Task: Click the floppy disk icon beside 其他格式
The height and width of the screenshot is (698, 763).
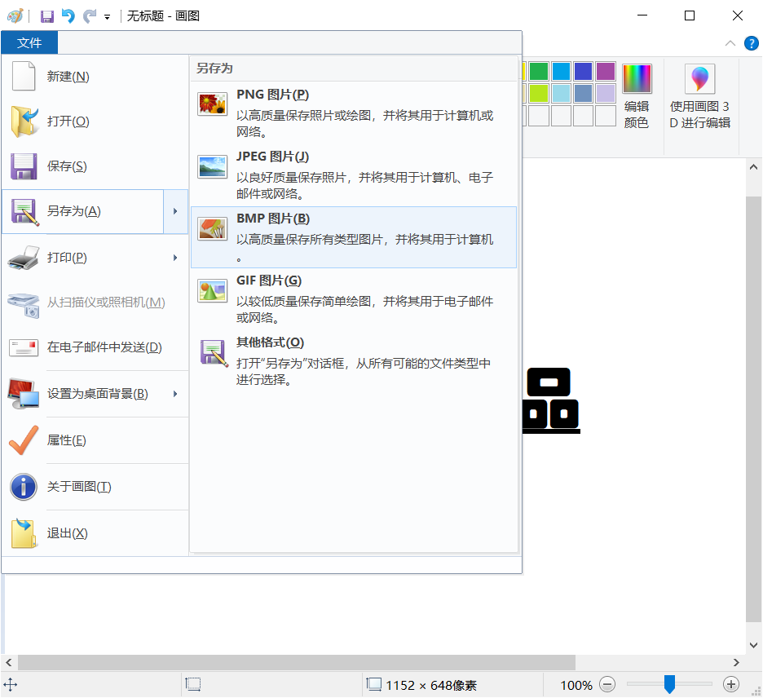Action: (x=212, y=353)
